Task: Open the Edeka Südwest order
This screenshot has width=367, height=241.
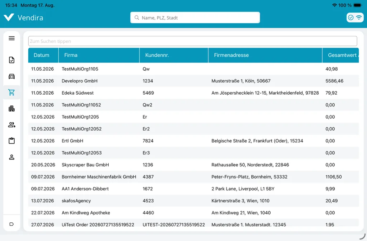Action: point(194,93)
